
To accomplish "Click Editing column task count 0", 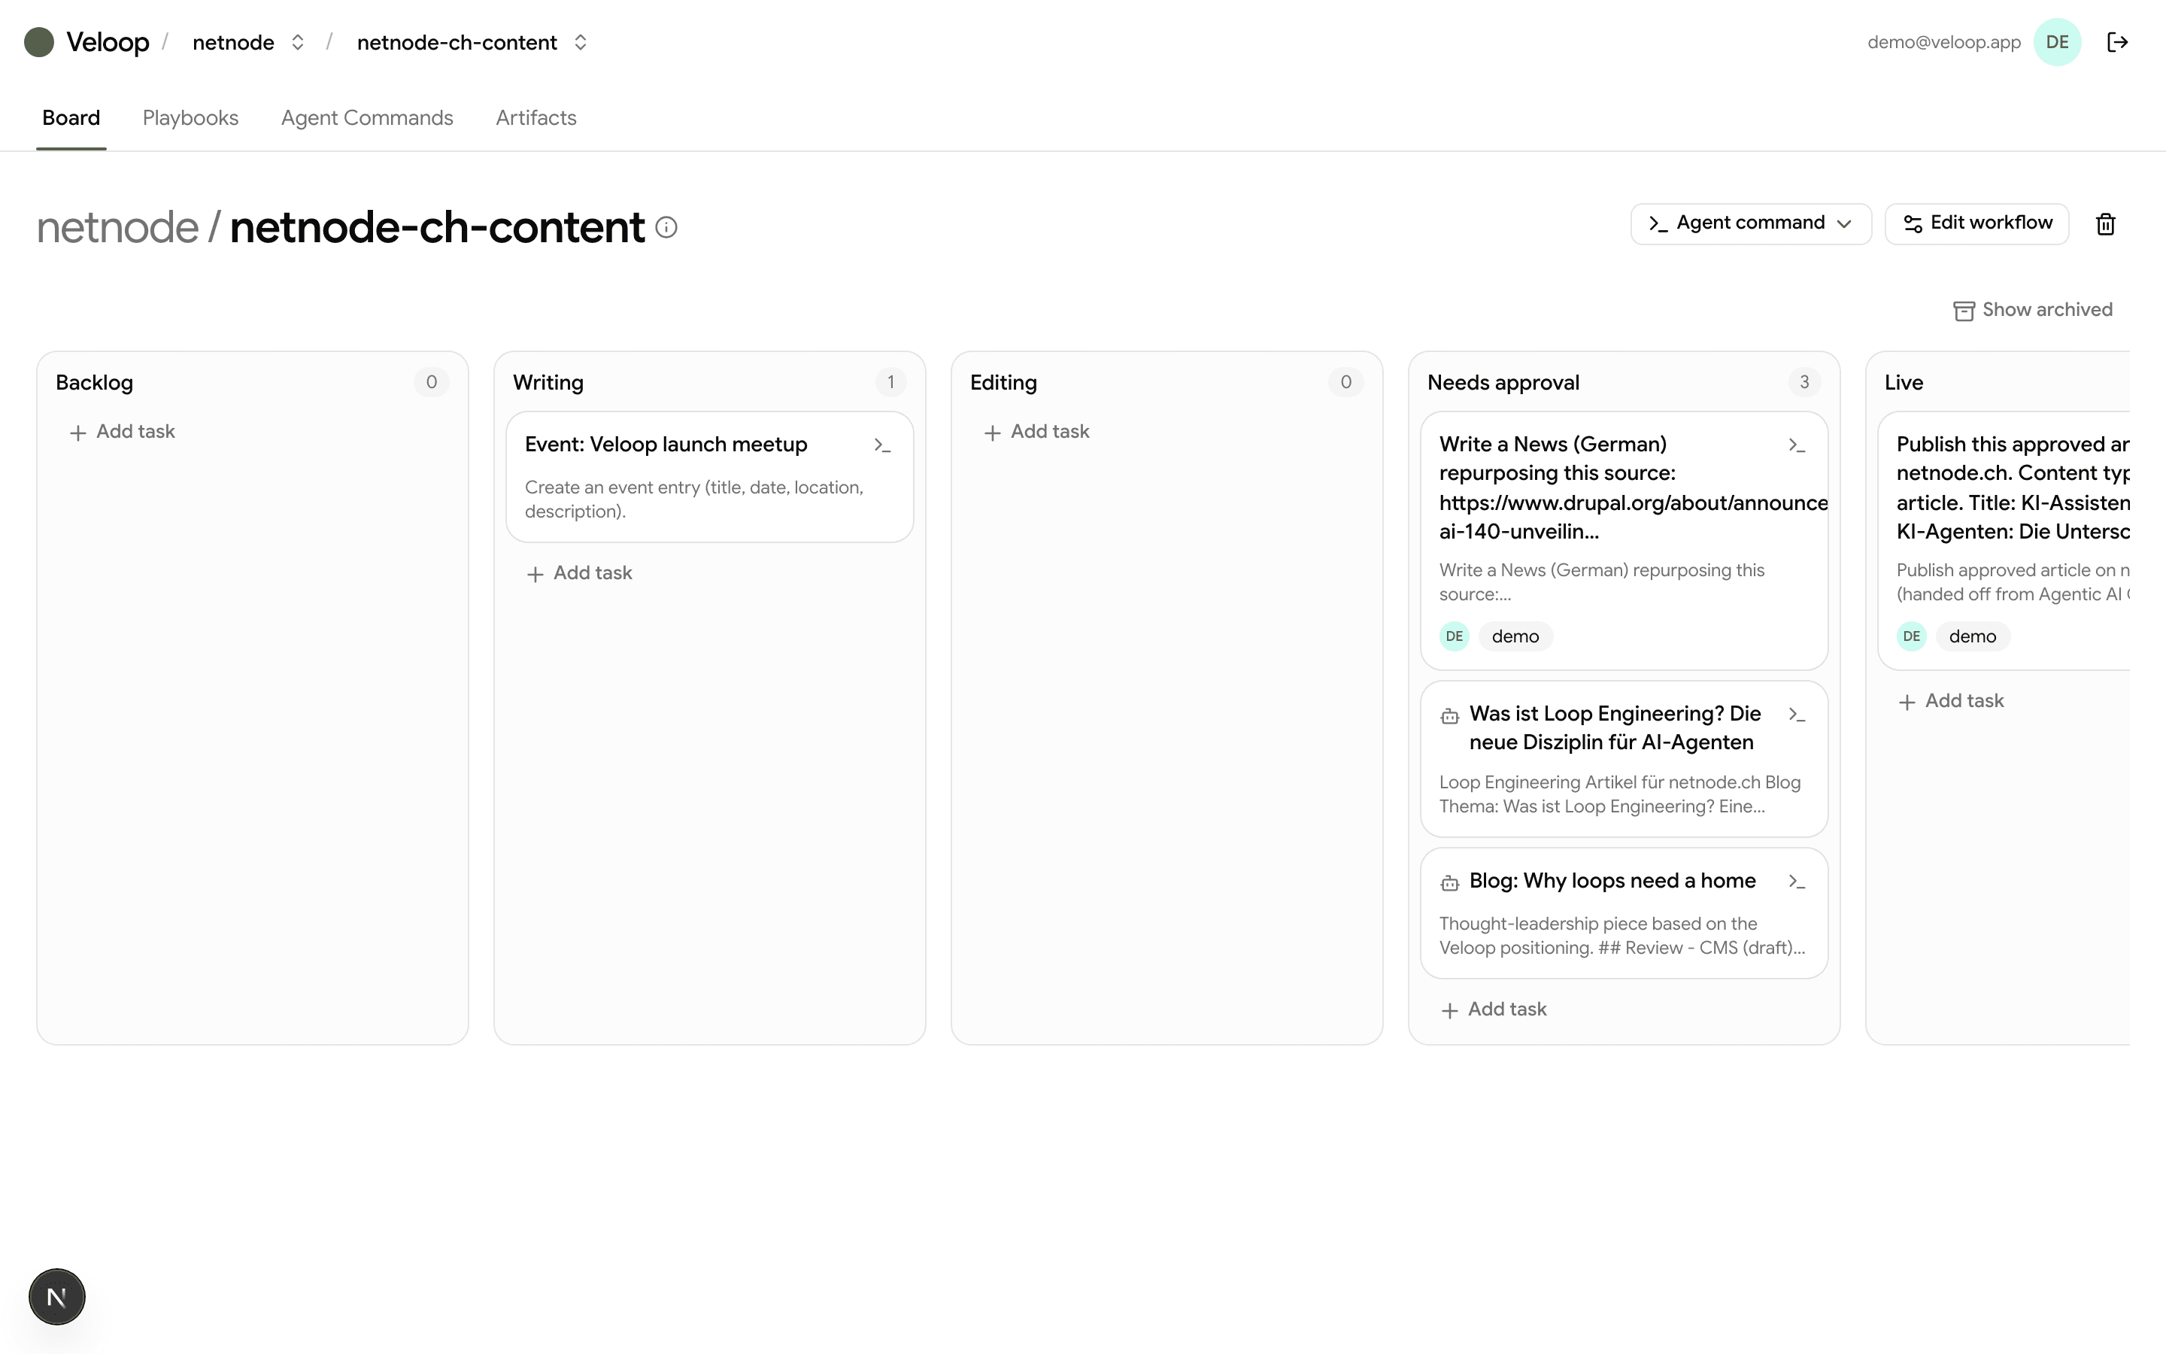I will [1346, 382].
